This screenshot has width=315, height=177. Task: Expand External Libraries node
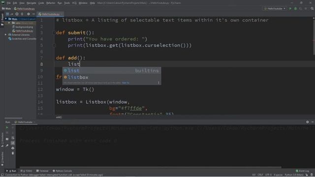[6, 35]
